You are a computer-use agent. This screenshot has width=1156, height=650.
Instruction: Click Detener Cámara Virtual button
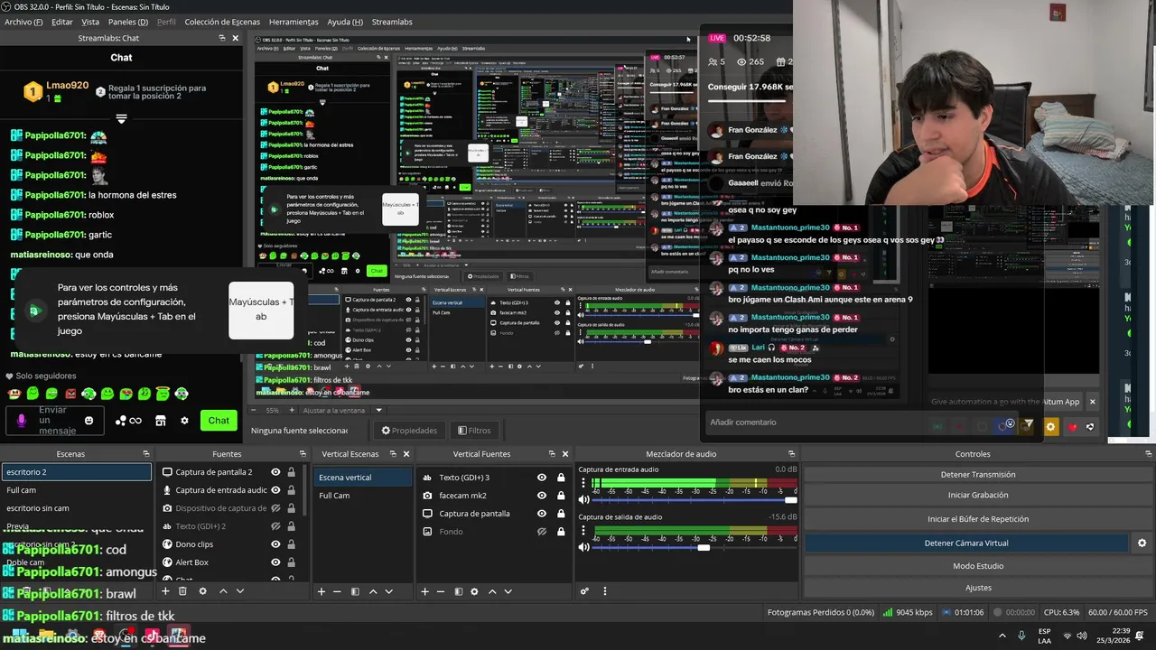(x=966, y=543)
